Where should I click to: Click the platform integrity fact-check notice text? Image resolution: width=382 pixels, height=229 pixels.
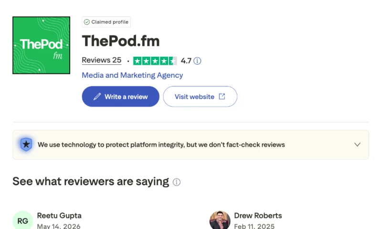pyautogui.click(x=161, y=145)
